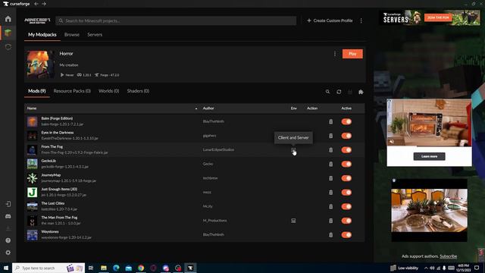
Task: Open Google Chrome from the taskbar
Action: tap(141, 268)
